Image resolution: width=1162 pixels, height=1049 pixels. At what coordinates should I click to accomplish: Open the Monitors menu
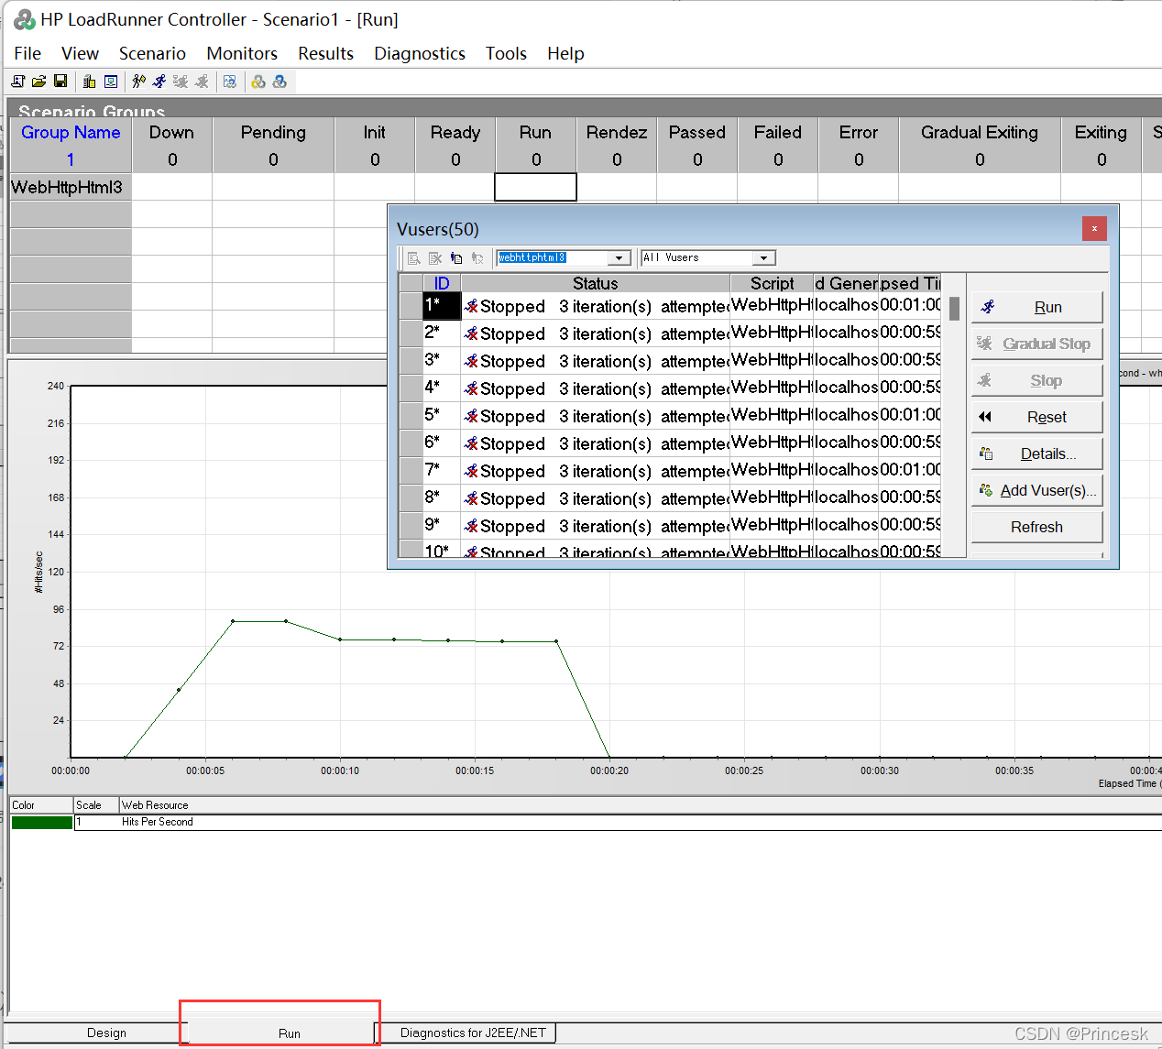point(242,53)
